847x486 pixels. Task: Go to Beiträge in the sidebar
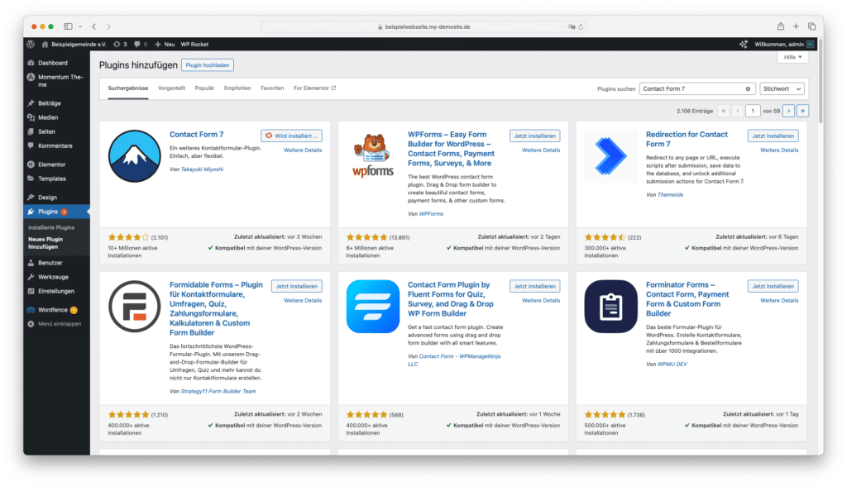click(x=49, y=103)
